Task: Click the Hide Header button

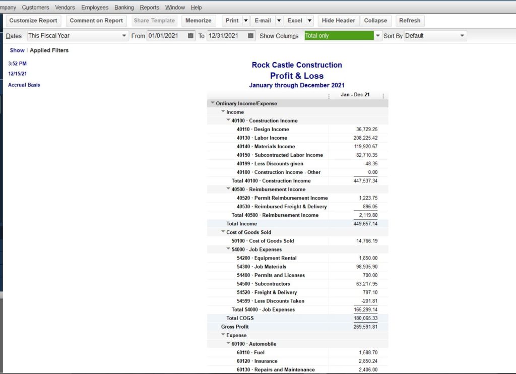Action: (x=339, y=20)
